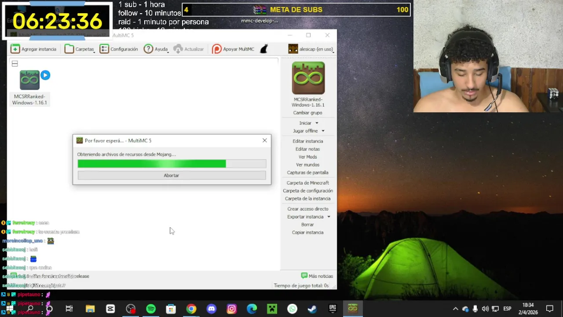Click Jugar offline
563x317 pixels.
coord(305,131)
